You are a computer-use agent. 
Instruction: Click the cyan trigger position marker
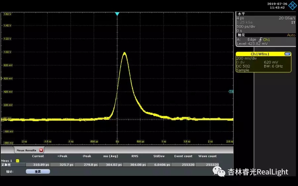(x=117, y=14)
